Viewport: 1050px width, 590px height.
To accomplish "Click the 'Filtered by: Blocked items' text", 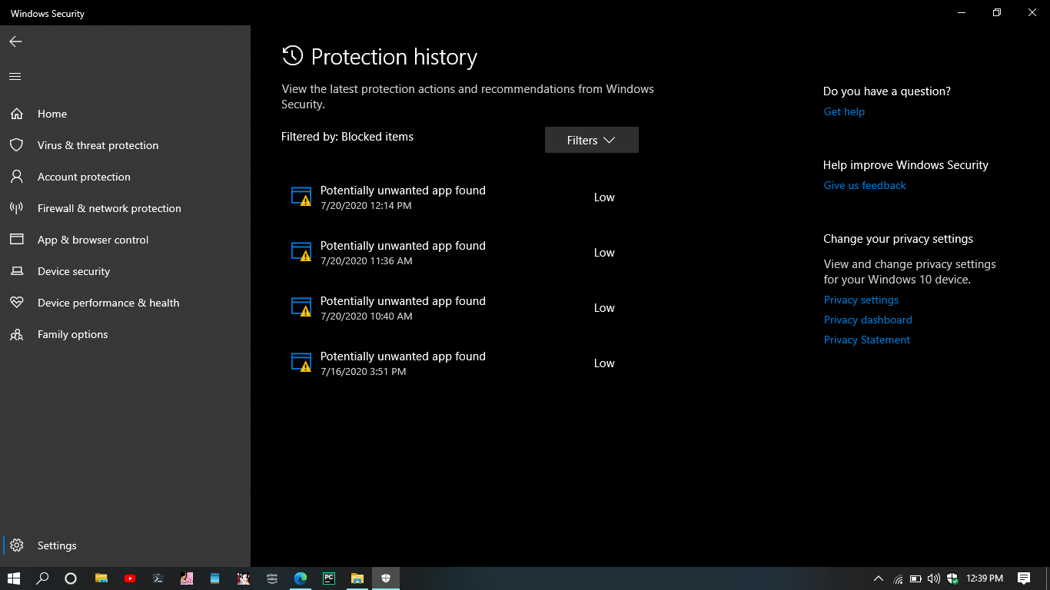I will [347, 137].
